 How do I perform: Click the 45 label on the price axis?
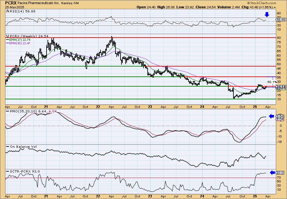point(279,68)
